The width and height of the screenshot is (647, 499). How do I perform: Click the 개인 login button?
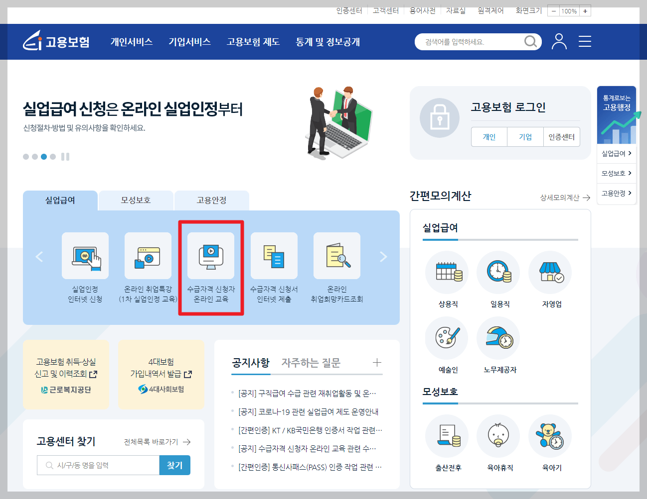(489, 137)
